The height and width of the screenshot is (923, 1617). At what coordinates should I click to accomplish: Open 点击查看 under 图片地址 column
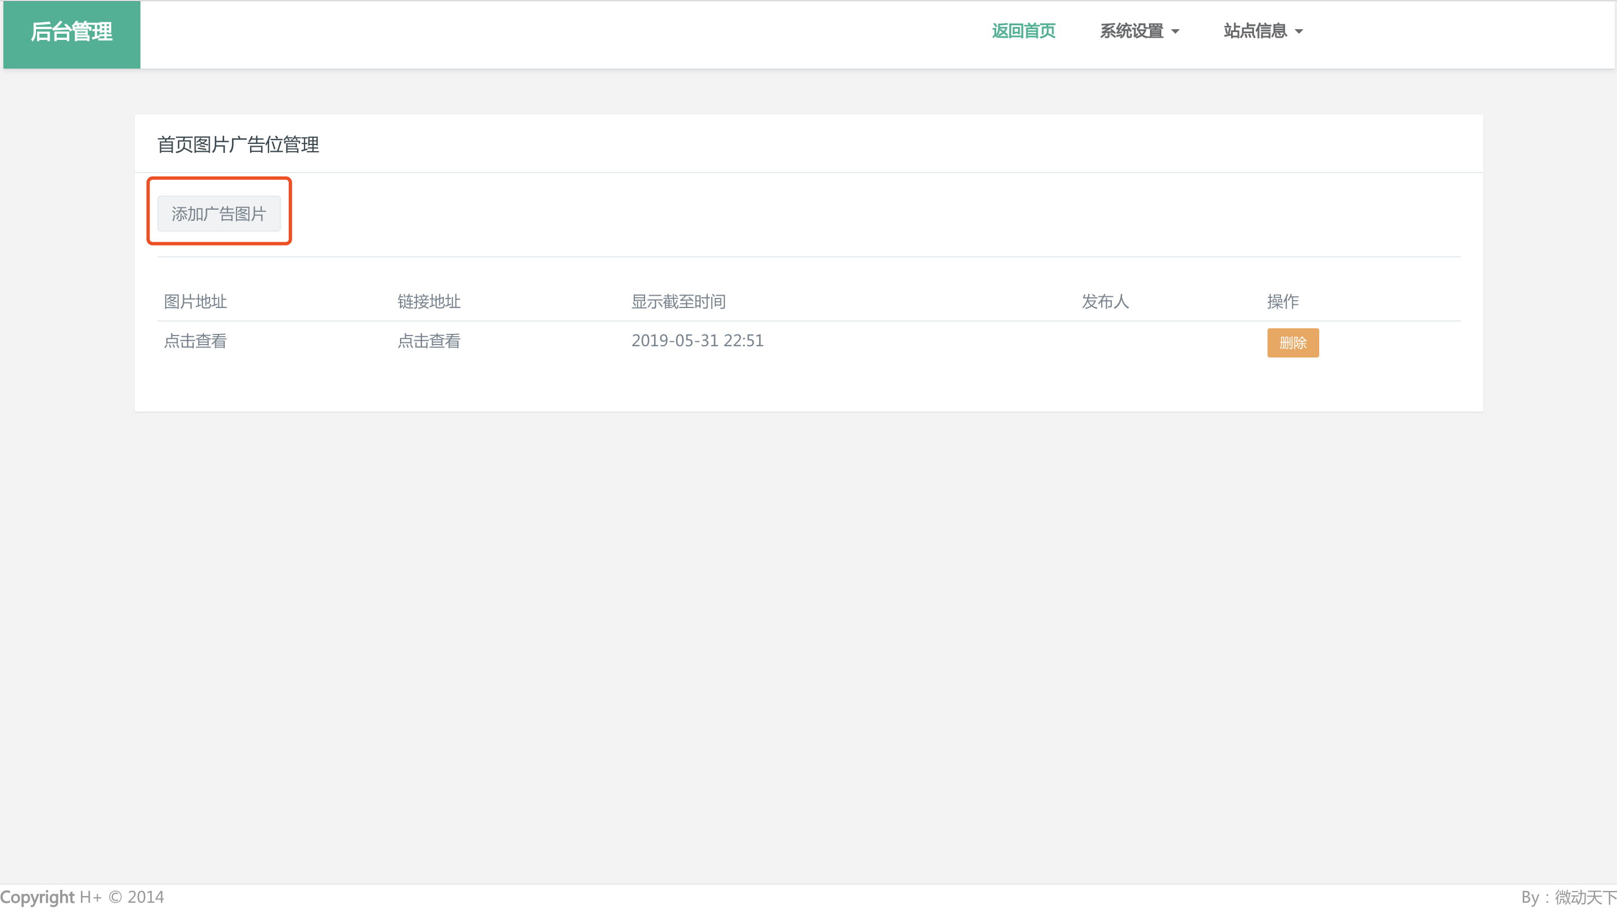click(195, 341)
